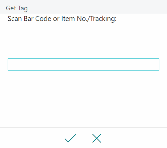Place the cursor in the tracking number box
Screen dimensions: 167x148
(83, 64)
